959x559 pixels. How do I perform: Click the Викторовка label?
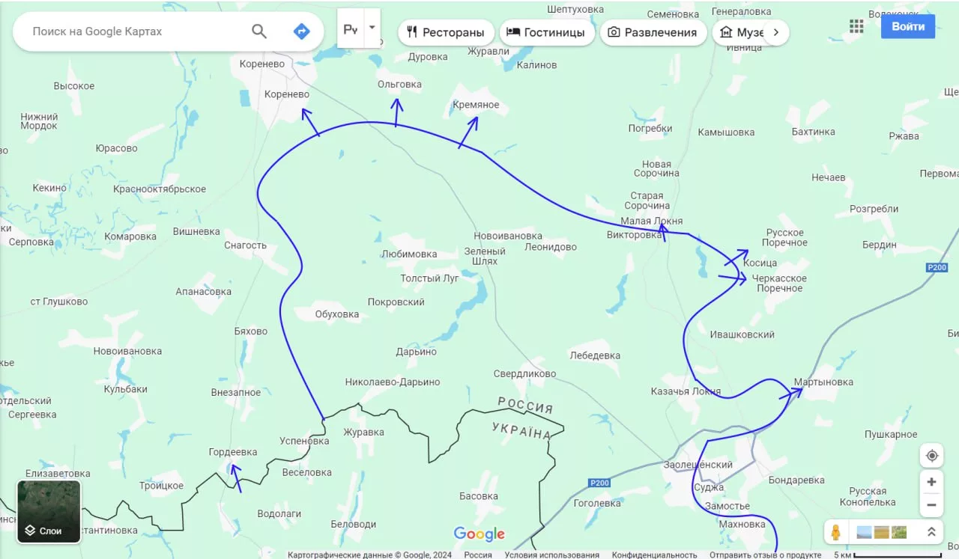click(635, 235)
